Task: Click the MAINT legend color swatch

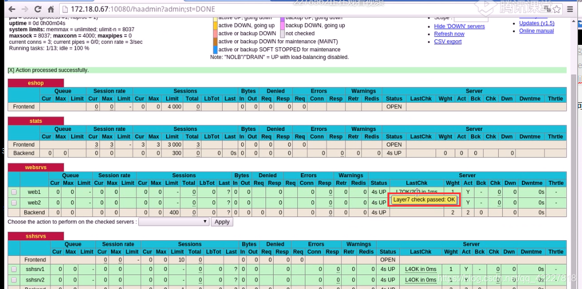Action: pyautogui.click(x=215, y=41)
